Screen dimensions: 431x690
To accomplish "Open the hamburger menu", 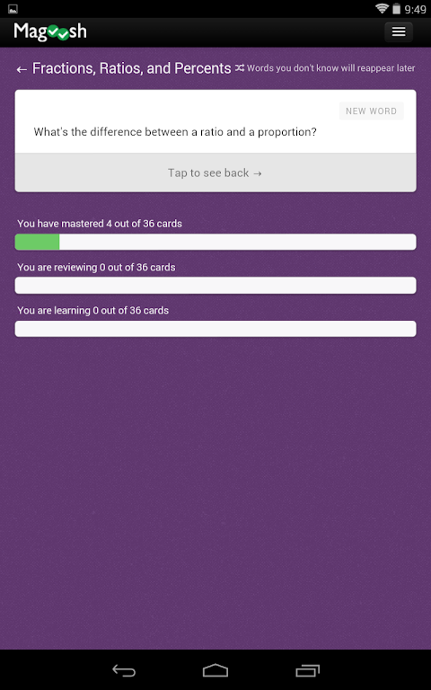I will tap(398, 32).
